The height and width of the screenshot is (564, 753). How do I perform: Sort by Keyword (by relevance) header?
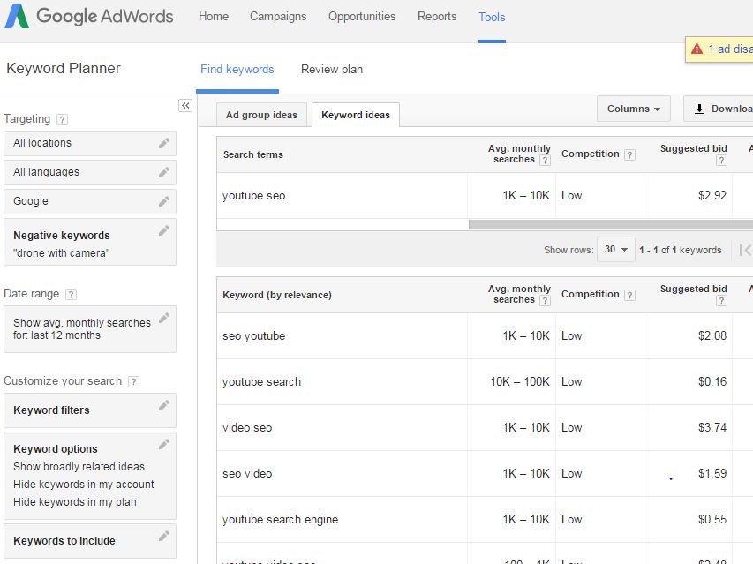[277, 295]
